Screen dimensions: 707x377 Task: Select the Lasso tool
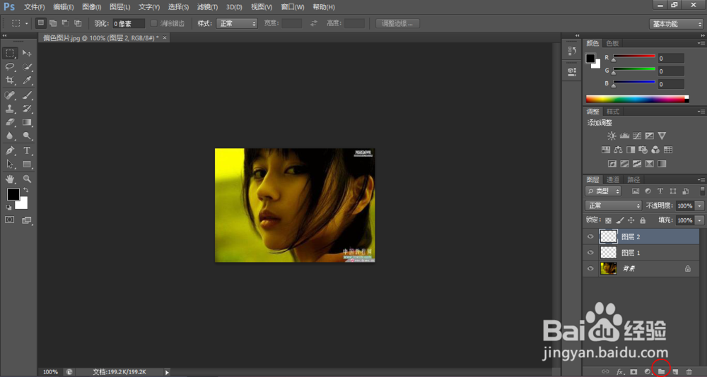pos(9,66)
